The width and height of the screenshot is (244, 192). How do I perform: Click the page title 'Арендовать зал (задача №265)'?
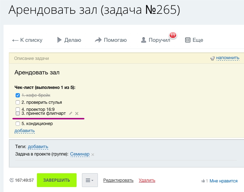(94, 10)
